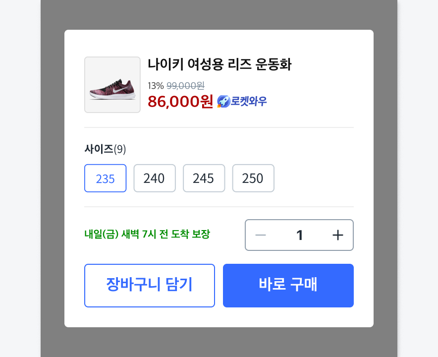Click the 86,000원 sale price
438x357 pixels.
tap(180, 101)
